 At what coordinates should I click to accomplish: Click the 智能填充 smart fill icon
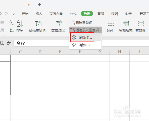126,24
